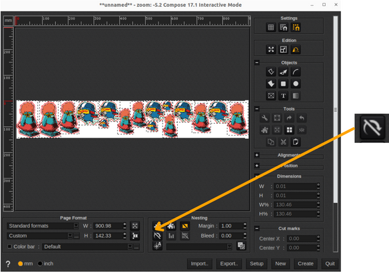Click the page height H input field
389x272 pixels.
coord(108,235)
